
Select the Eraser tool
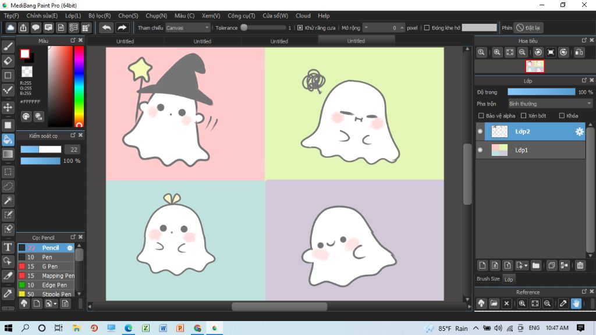click(x=8, y=60)
